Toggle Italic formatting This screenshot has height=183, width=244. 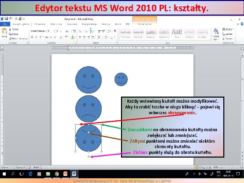pos(36,37)
